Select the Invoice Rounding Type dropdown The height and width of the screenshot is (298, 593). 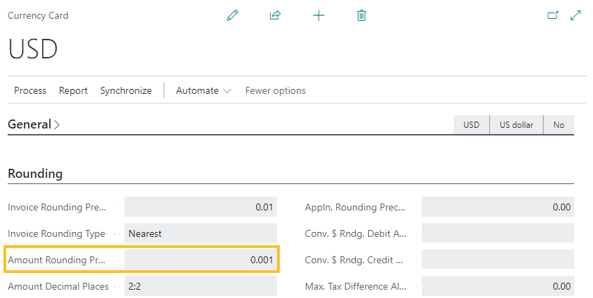pyautogui.click(x=201, y=233)
